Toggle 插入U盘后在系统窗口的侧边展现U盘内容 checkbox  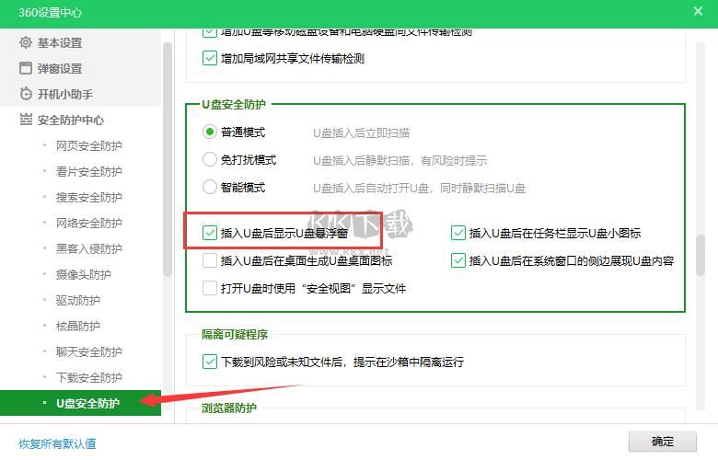pyautogui.click(x=457, y=260)
